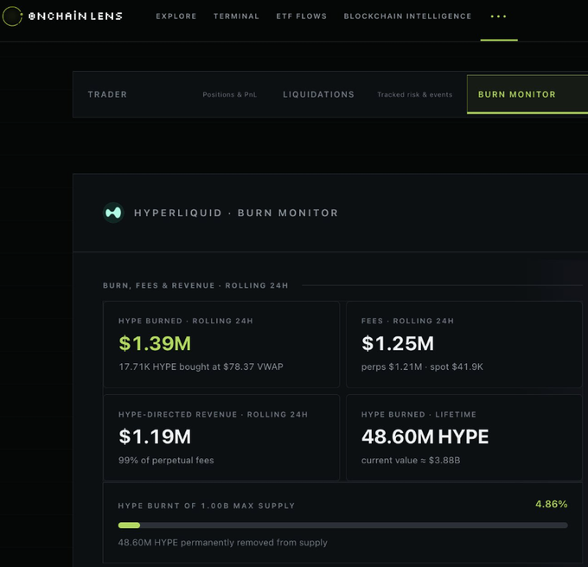Open the EXPLORE nav item
The height and width of the screenshot is (567, 588).
point(176,16)
